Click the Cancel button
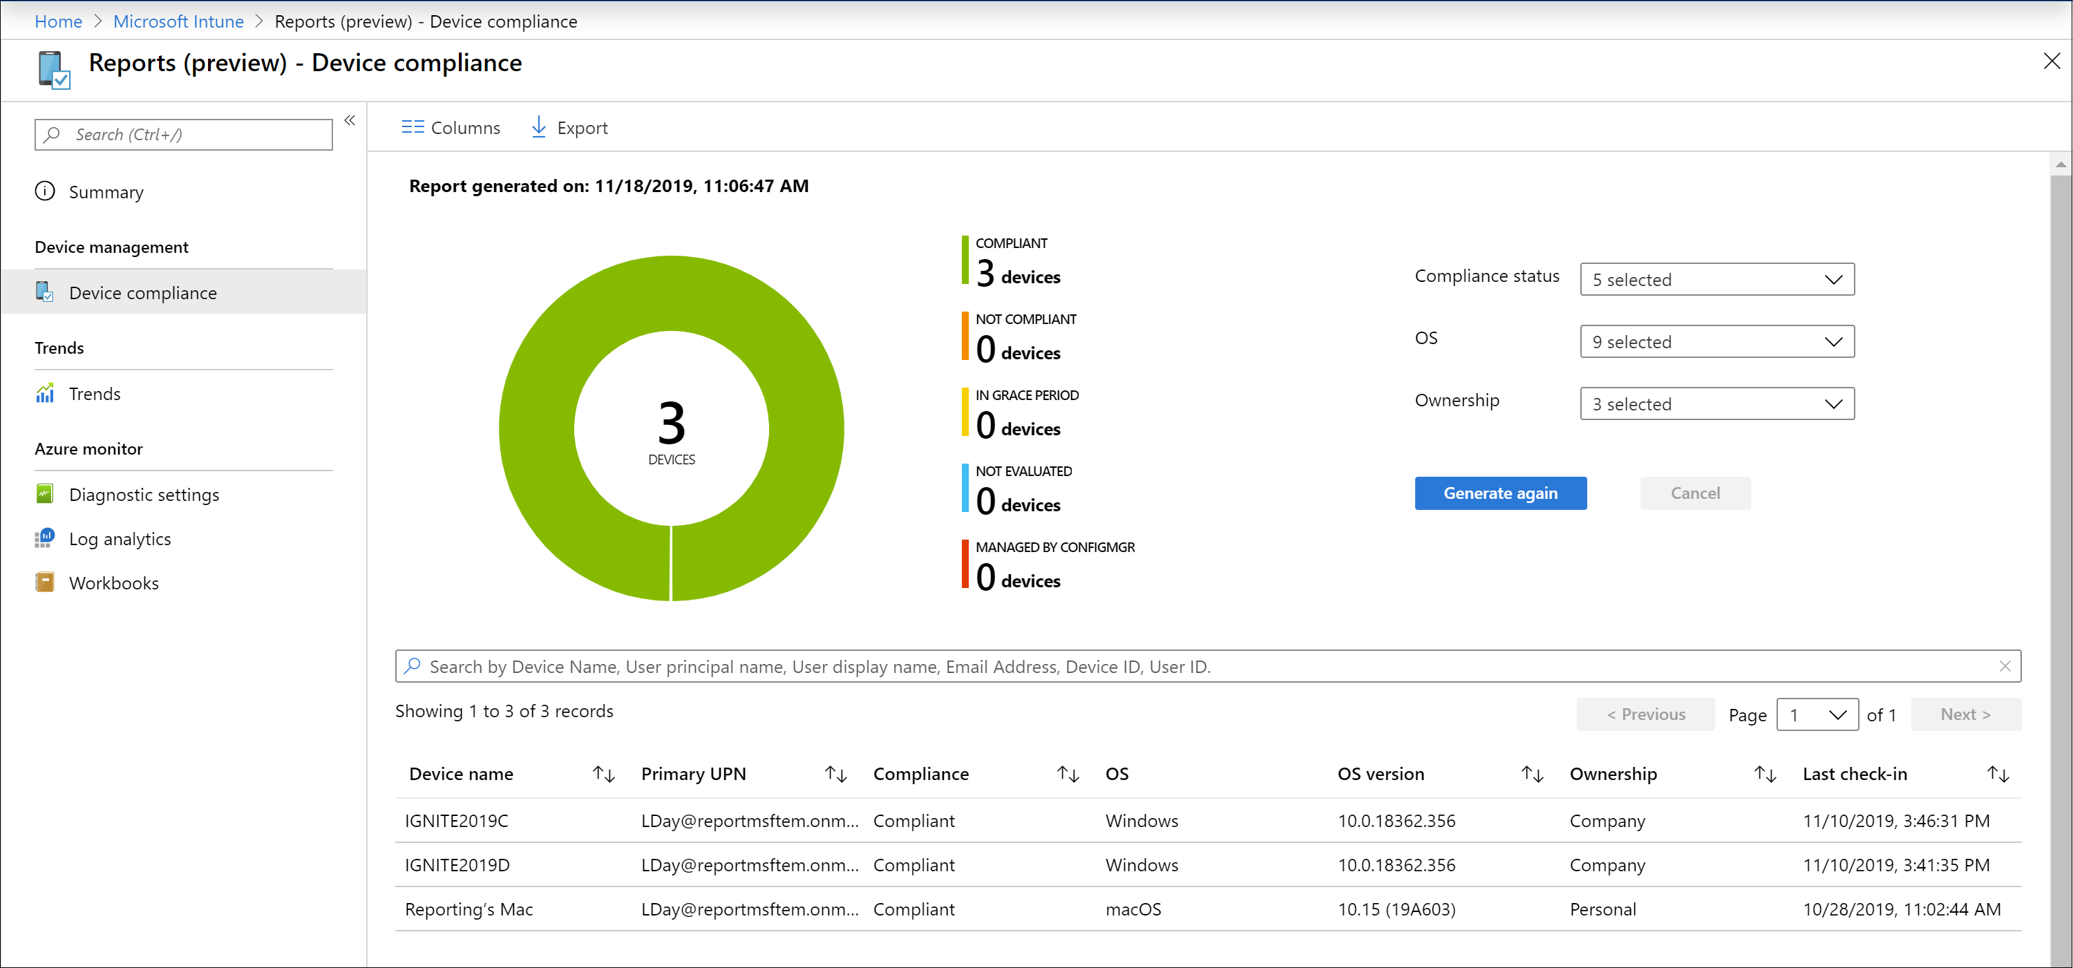The width and height of the screenshot is (2073, 968). pos(1694,492)
